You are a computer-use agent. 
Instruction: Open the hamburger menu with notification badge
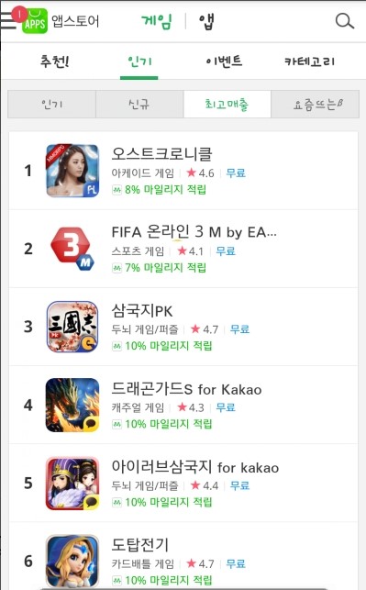click(11, 19)
